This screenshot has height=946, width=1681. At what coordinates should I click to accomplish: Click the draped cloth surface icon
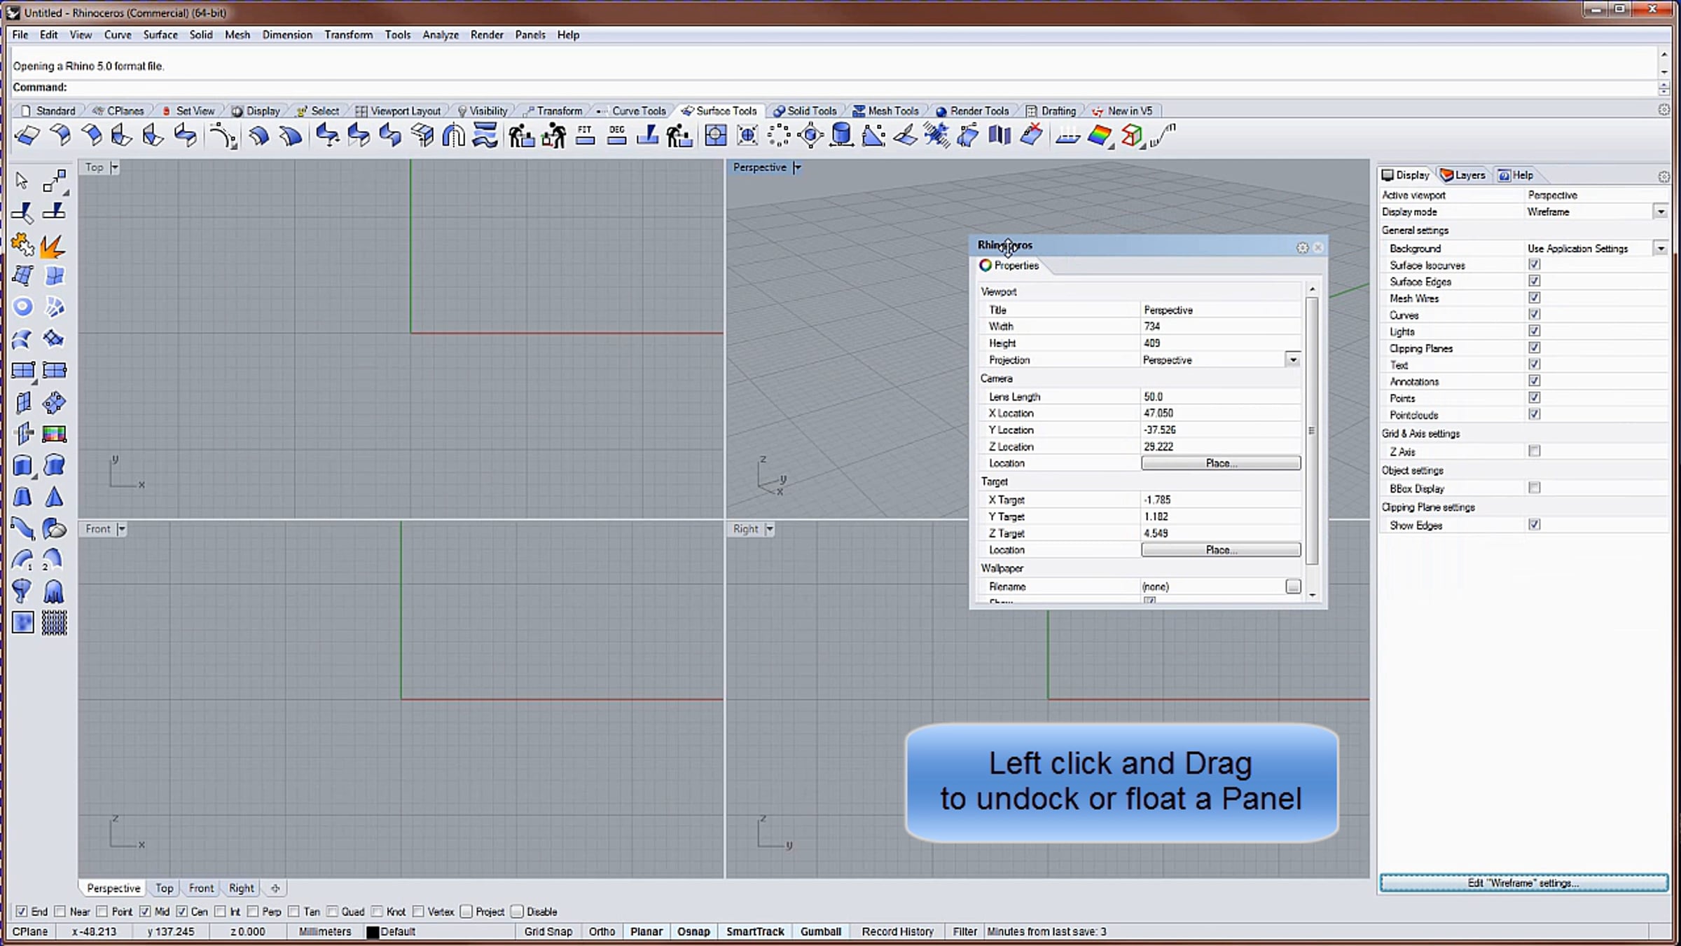pos(54,592)
